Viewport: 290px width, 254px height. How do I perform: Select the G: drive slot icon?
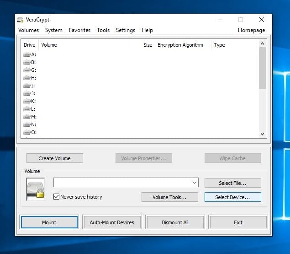pyautogui.click(x=27, y=70)
